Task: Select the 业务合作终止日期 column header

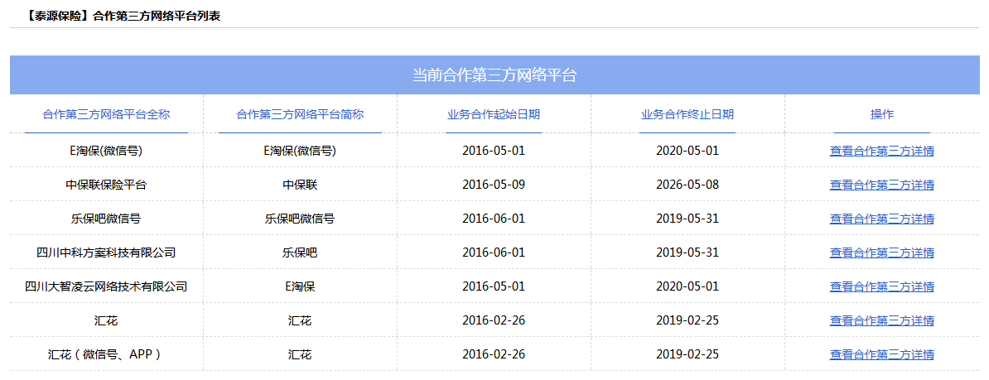Action: [x=687, y=114]
